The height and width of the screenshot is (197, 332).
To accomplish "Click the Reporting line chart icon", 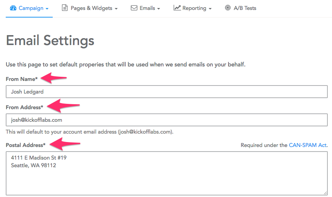I will tap(177, 8).
